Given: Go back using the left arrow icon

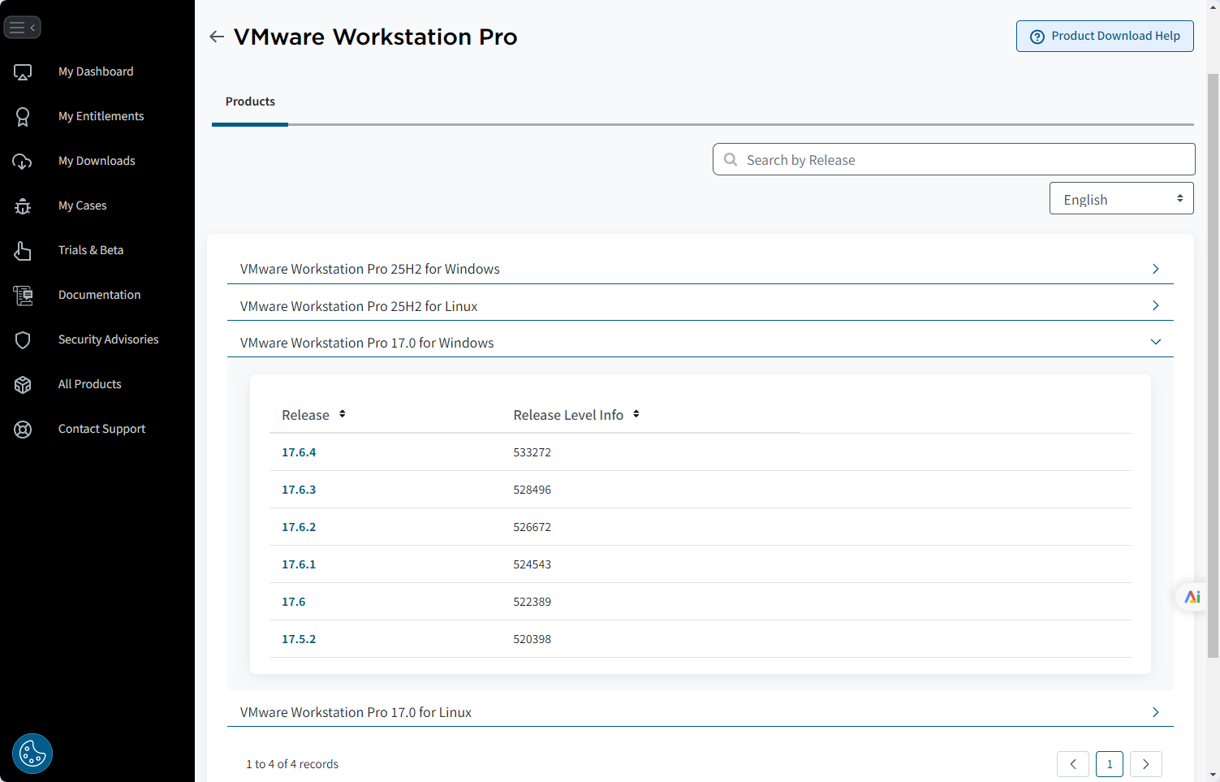Looking at the screenshot, I should tap(217, 37).
